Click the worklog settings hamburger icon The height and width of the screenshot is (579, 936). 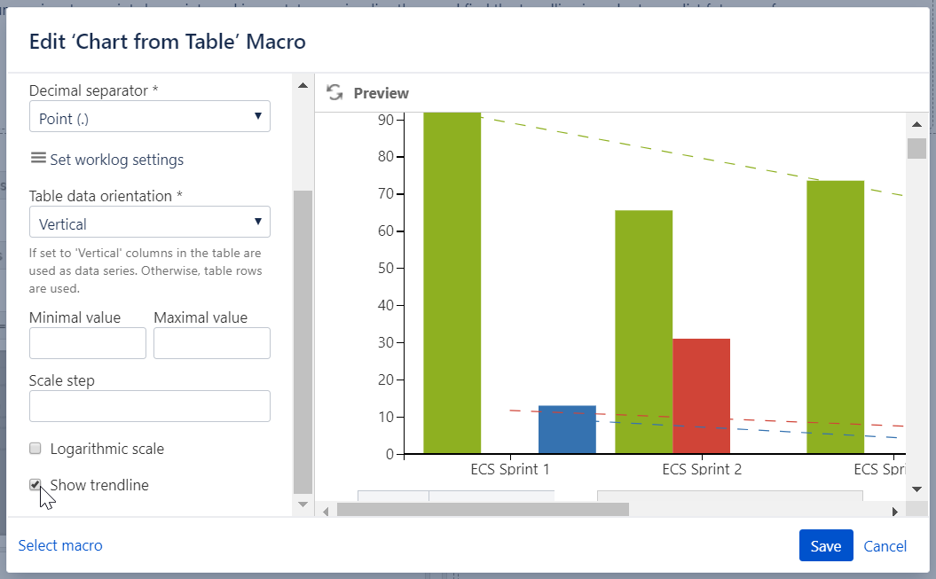[x=38, y=159]
